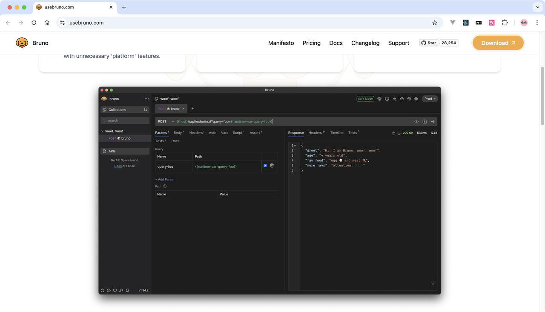Uncheck the query-foo parameter checkbox
The height and width of the screenshot is (312, 545).
click(265, 166)
